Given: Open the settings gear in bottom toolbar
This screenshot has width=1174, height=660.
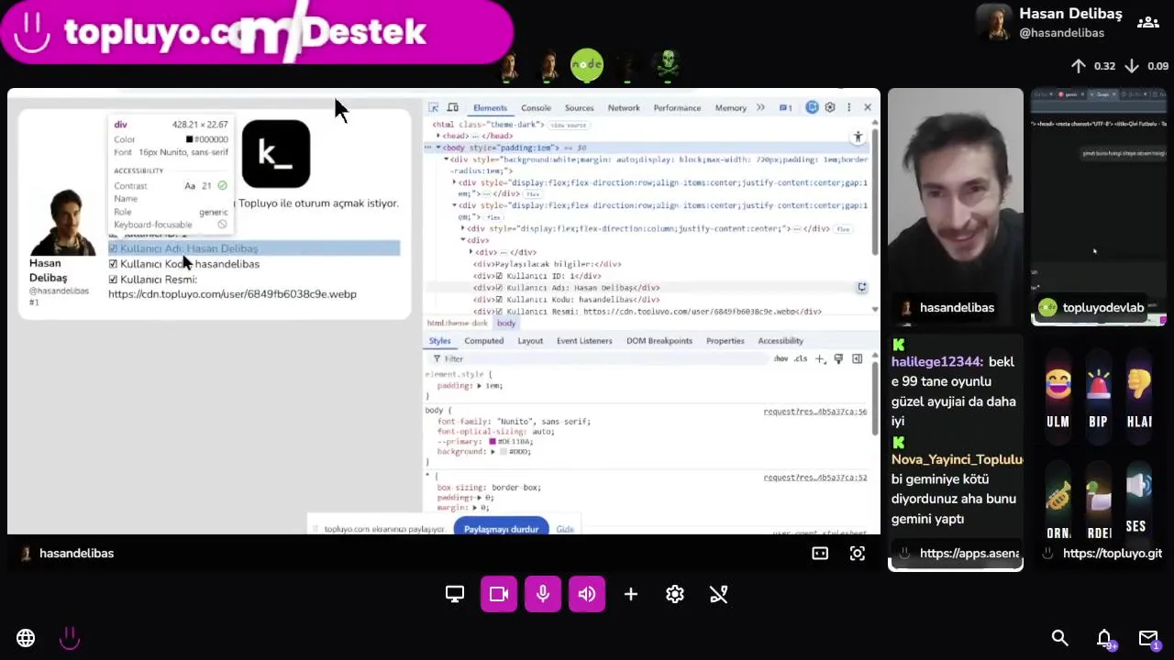Looking at the screenshot, I should (675, 594).
